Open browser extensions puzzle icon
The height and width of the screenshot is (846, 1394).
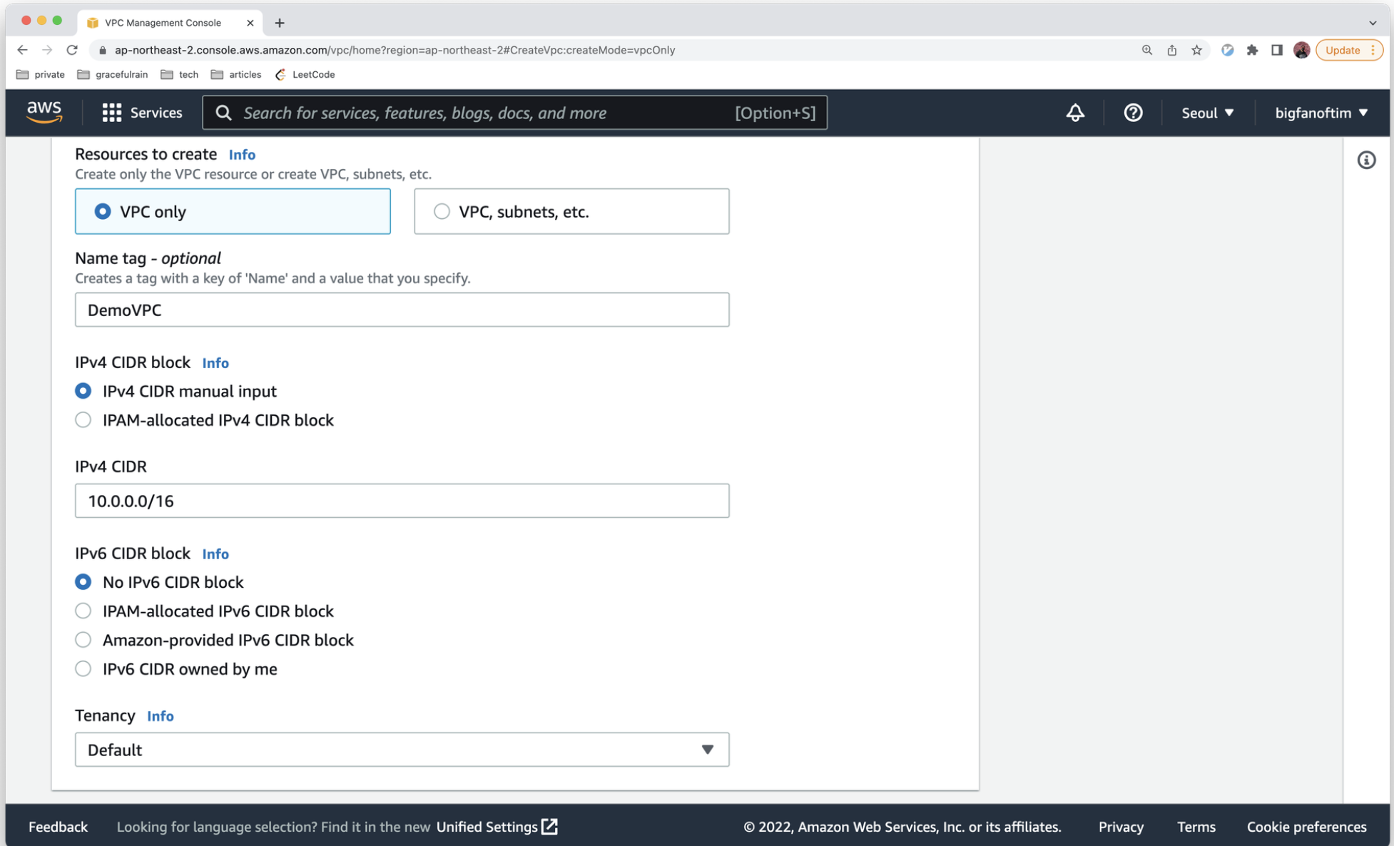pos(1252,50)
